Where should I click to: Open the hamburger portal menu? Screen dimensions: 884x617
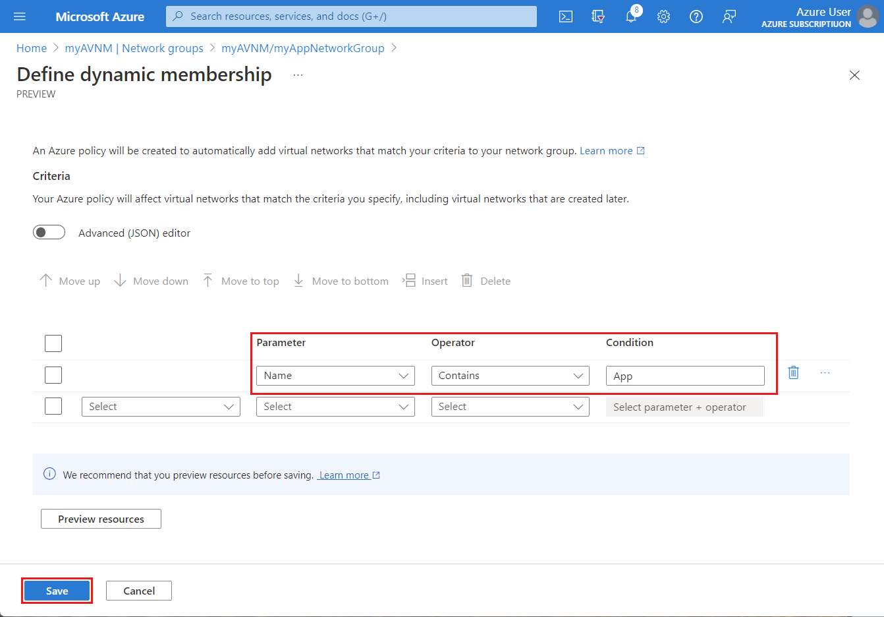[20, 16]
